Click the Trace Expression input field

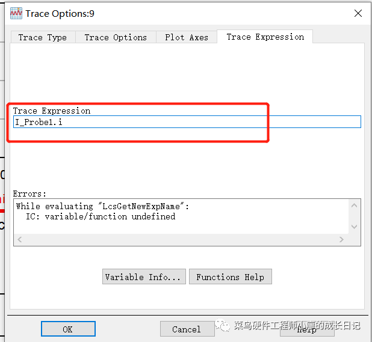pos(187,122)
